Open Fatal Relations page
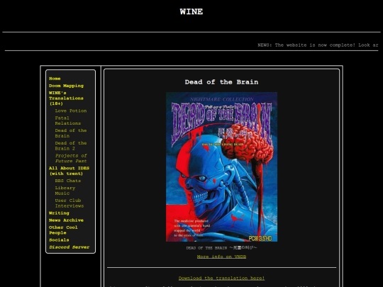Image resolution: width=383 pixels, height=287 pixels. click(67, 120)
